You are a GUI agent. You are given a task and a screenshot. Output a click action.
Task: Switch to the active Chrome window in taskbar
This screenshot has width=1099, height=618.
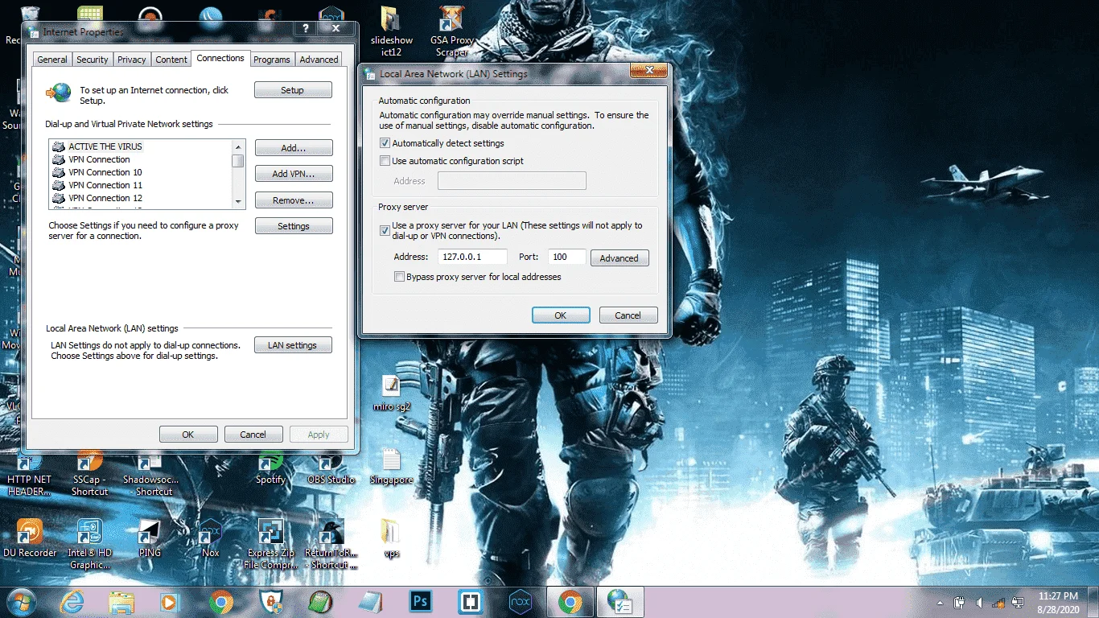point(570,602)
